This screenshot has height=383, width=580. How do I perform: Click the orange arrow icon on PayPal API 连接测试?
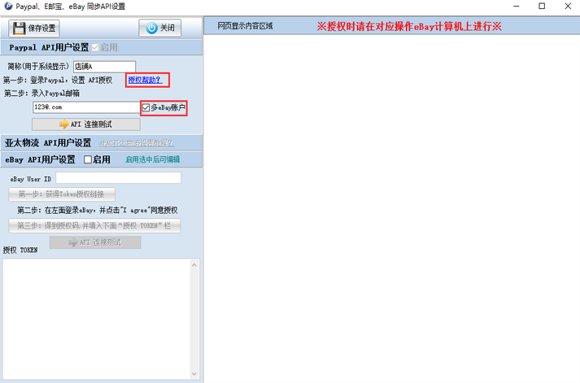63,124
